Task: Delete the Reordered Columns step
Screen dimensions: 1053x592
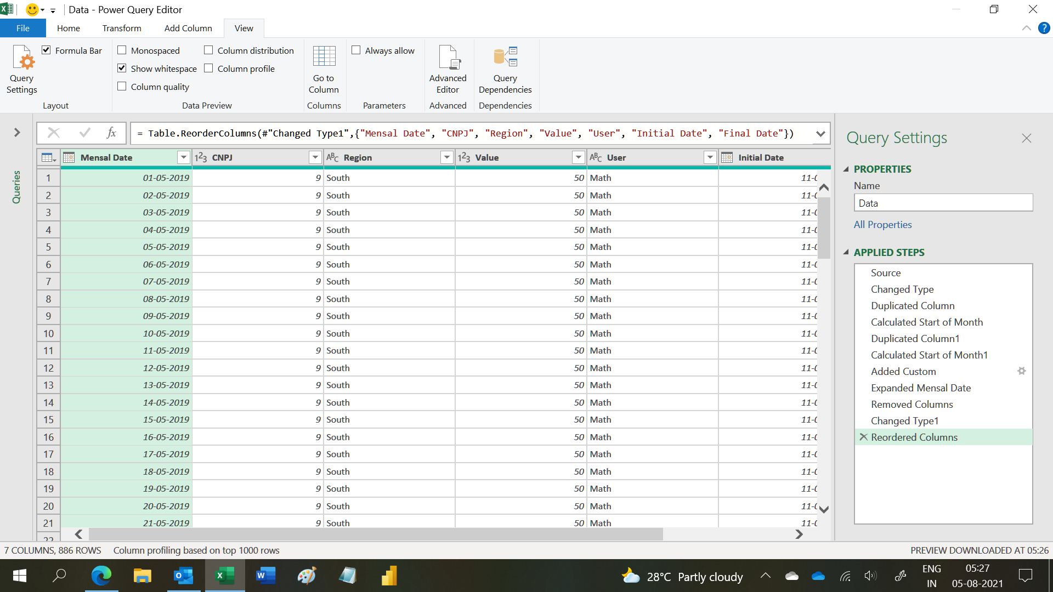Action: click(863, 437)
